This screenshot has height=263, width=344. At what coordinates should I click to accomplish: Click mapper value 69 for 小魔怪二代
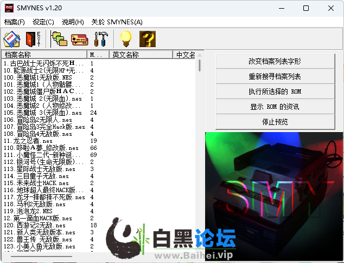[x=93, y=155]
